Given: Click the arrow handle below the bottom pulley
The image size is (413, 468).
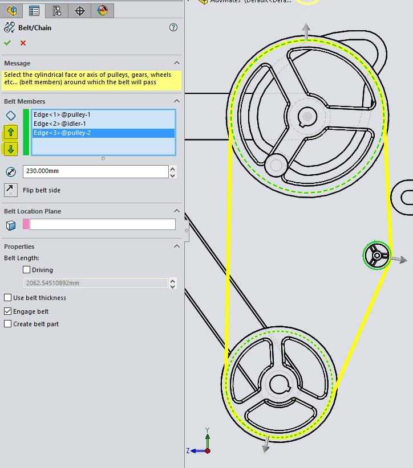Looking at the screenshot, I should tap(266, 445).
